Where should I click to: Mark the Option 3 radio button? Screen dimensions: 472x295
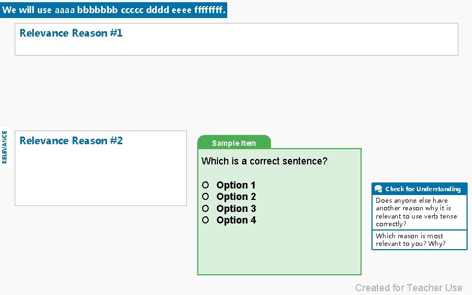tap(205, 209)
